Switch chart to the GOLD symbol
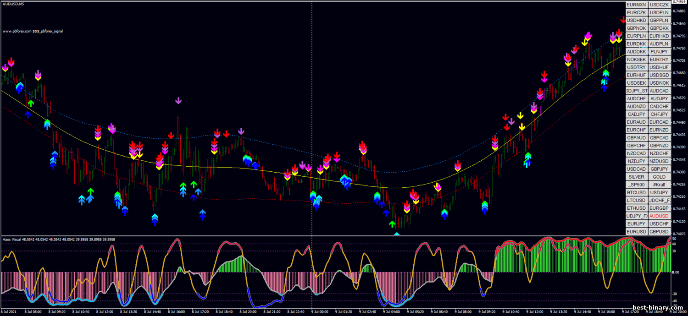This screenshot has width=688, height=316. (x=659, y=177)
